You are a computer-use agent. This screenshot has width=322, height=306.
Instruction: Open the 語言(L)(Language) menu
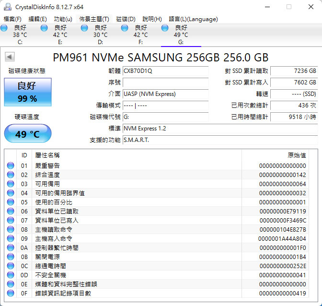(x=193, y=19)
